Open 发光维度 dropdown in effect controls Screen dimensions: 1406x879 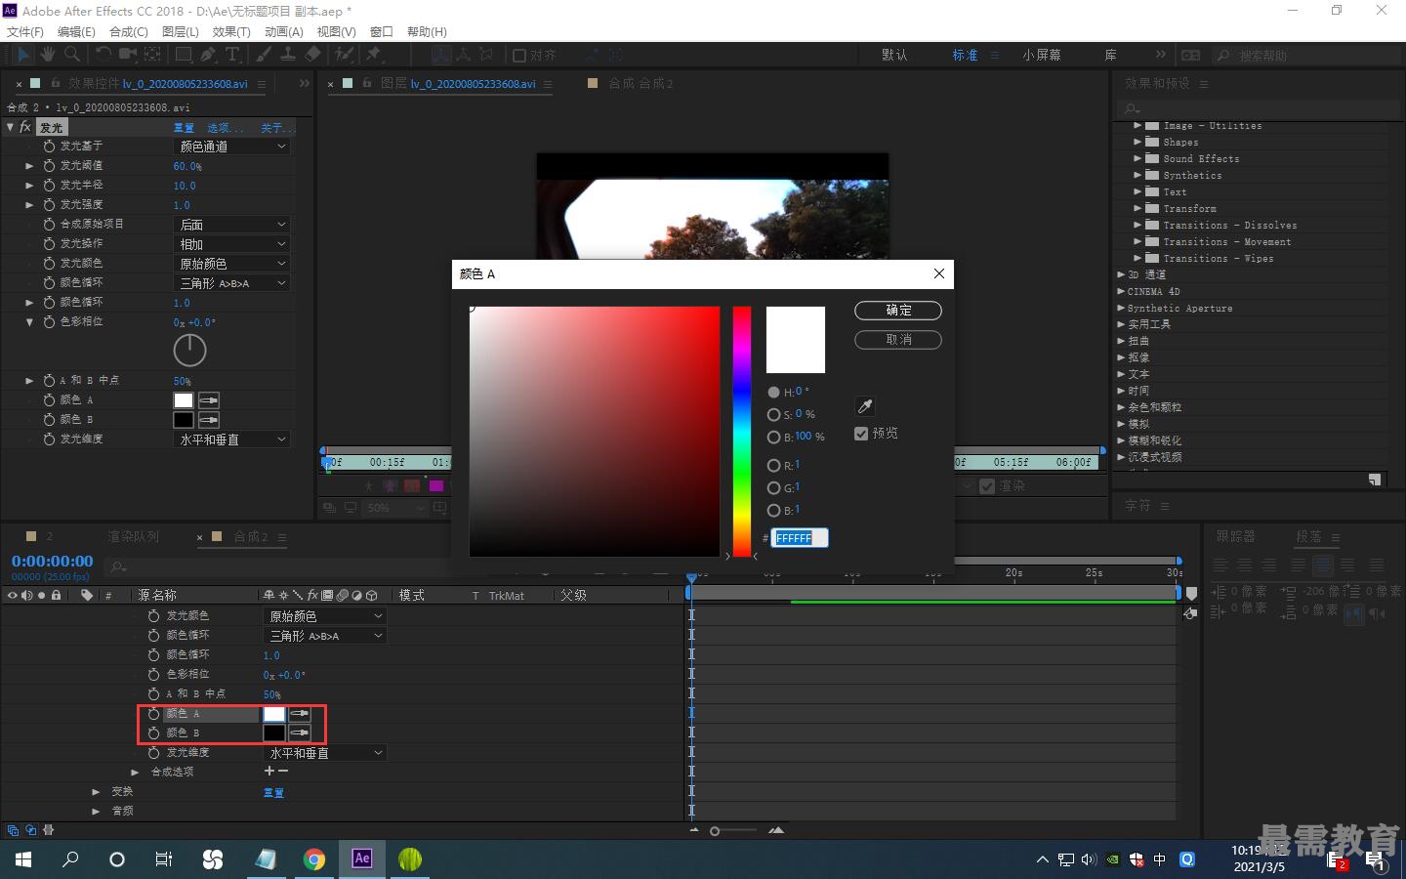pos(232,439)
